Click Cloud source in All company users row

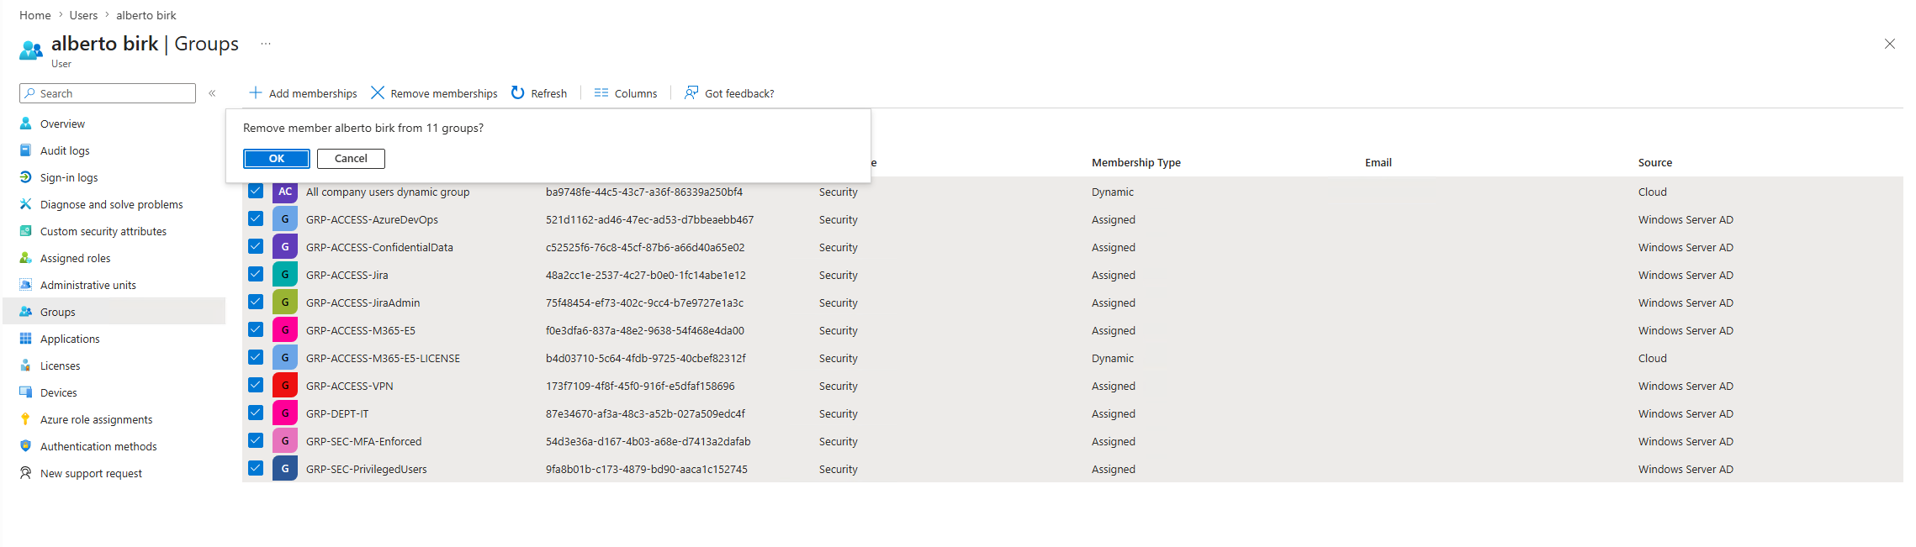1652,192
